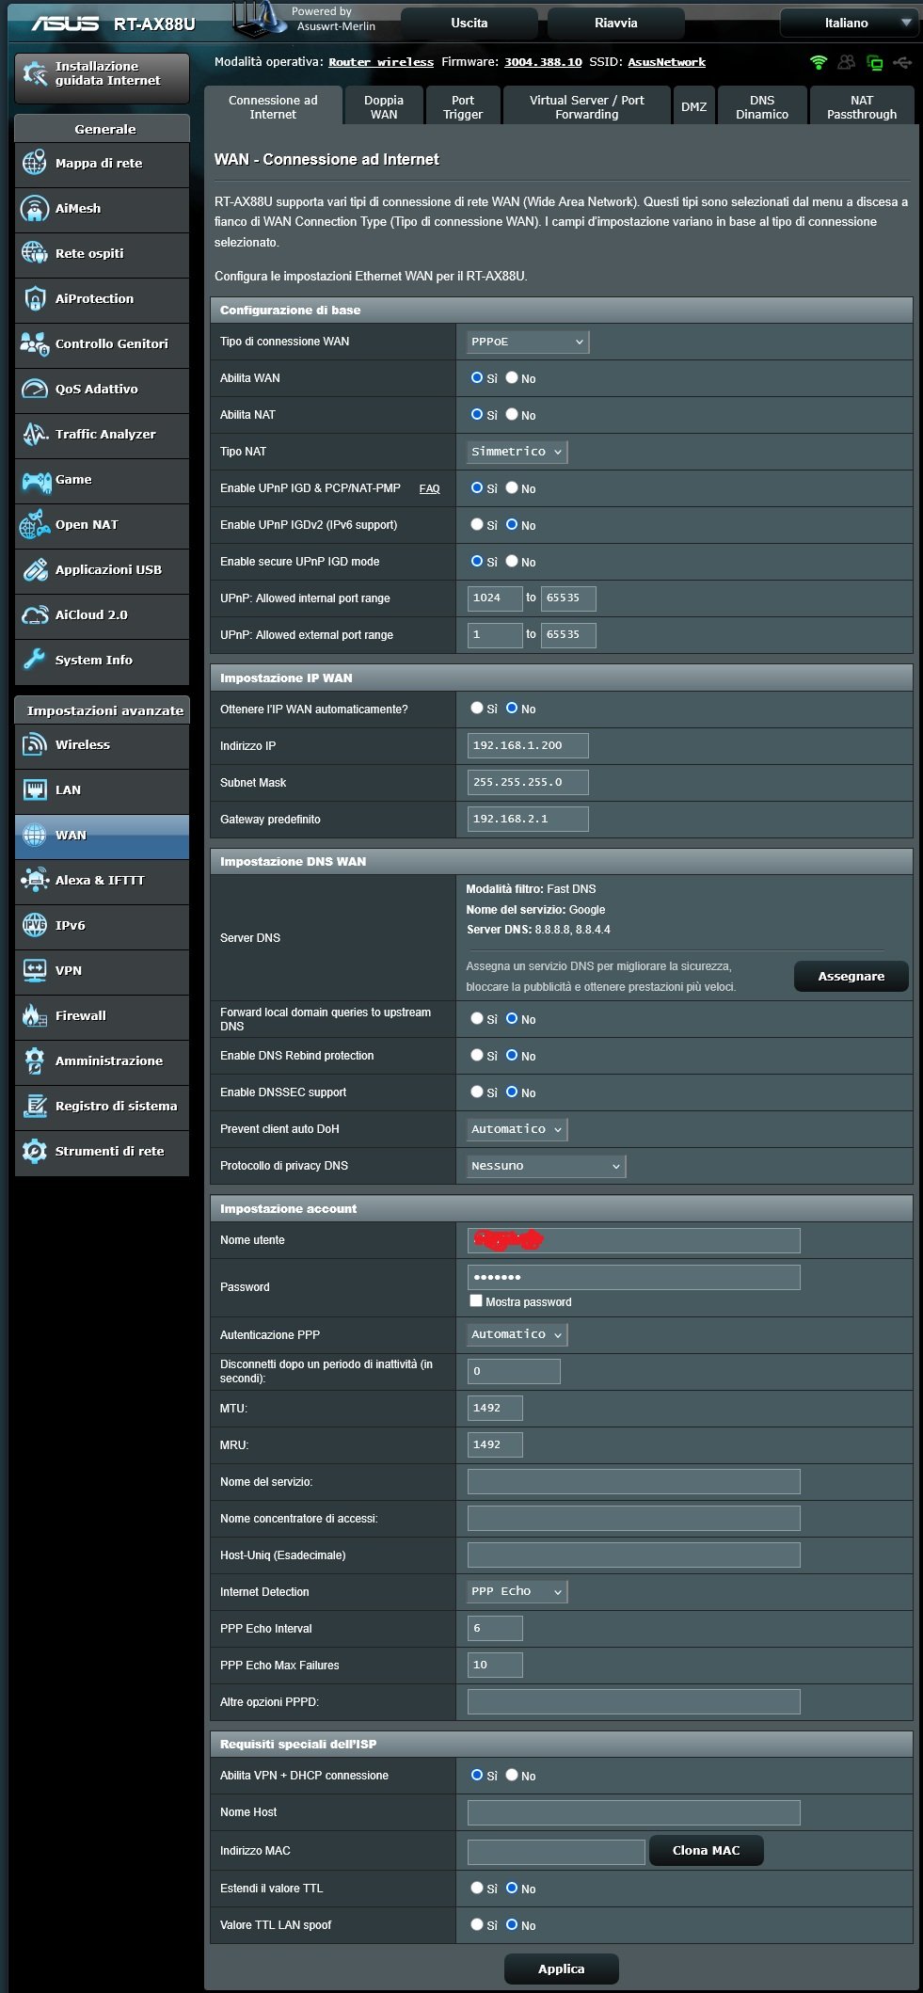Screen dimensions: 923x1993
Task: Check the Mostra password checkbox
Action: (476, 1300)
